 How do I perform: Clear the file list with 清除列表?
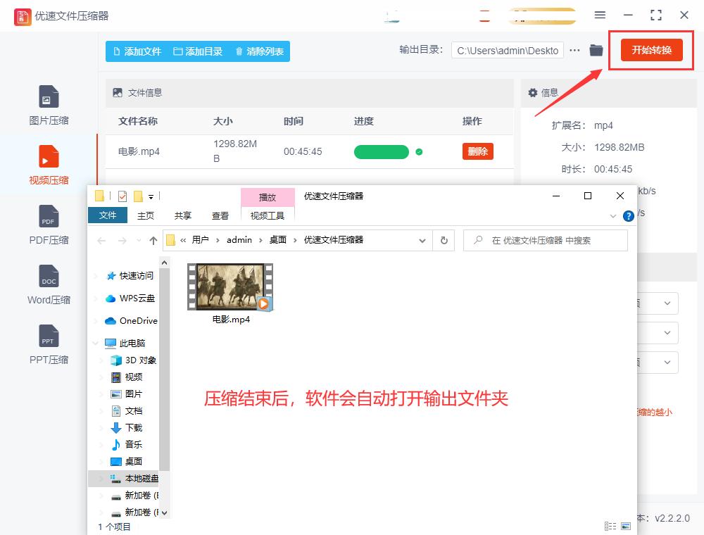point(260,51)
